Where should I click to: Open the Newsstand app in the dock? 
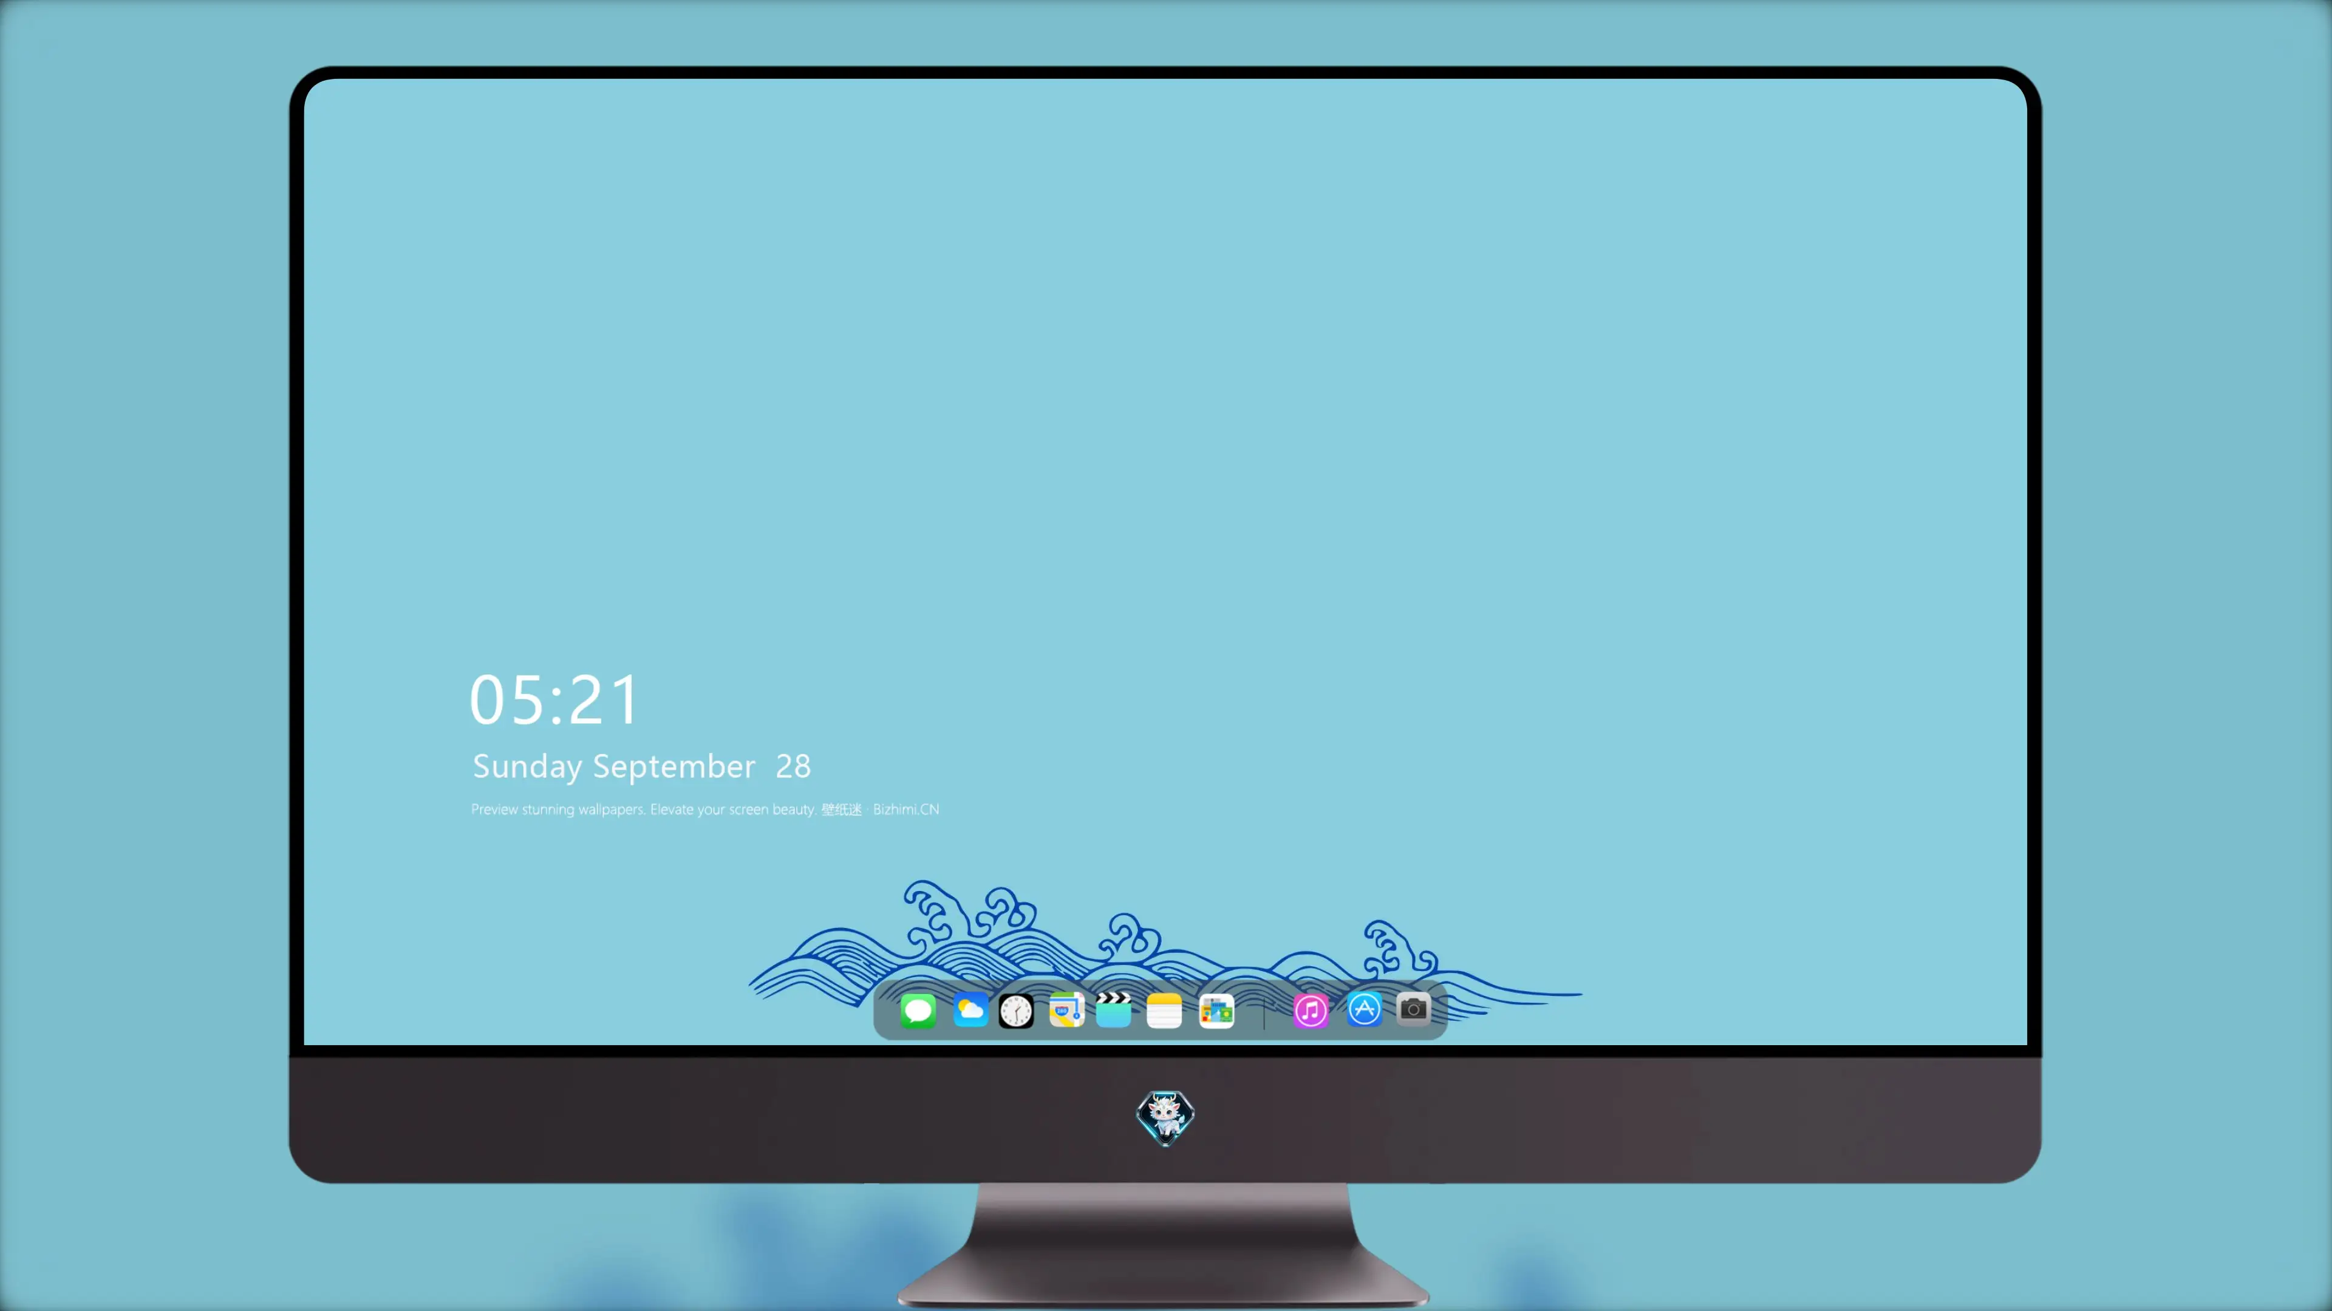tap(1216, 1011)
